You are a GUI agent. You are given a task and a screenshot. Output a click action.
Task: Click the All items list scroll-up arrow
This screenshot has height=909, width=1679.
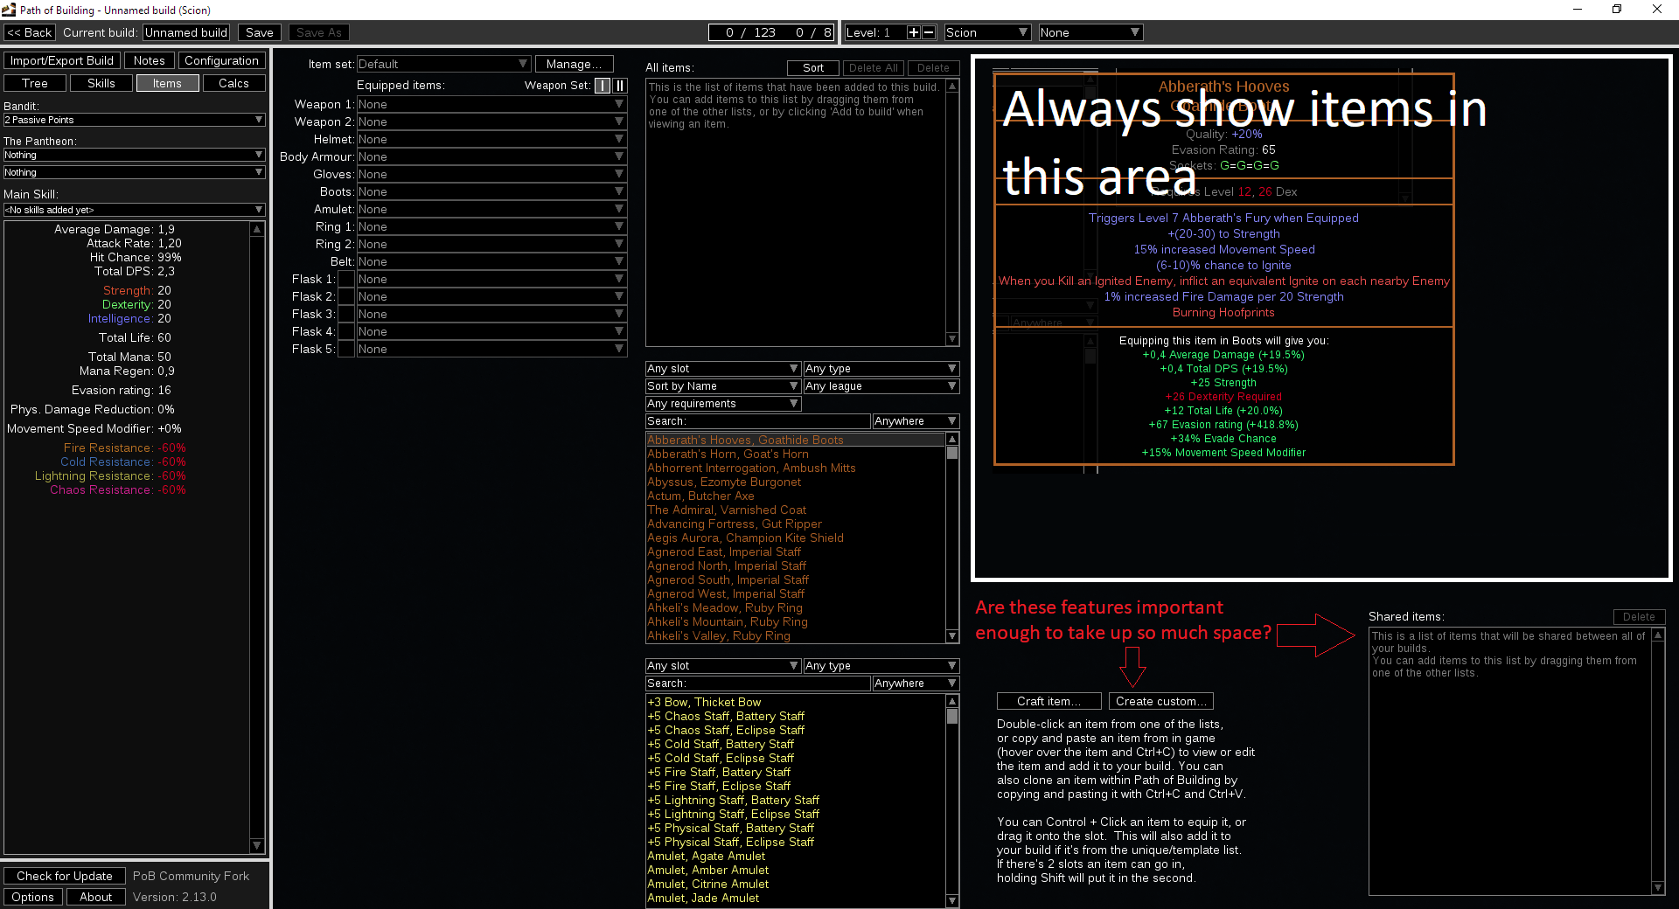pyautogui.click(x=952, y=87)
